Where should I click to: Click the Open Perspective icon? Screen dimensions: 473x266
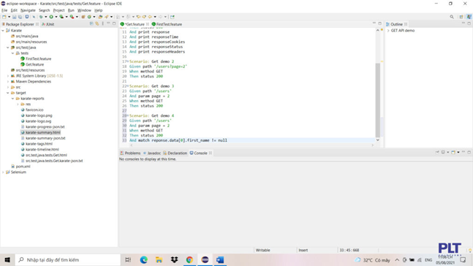[x=461, y=17]
